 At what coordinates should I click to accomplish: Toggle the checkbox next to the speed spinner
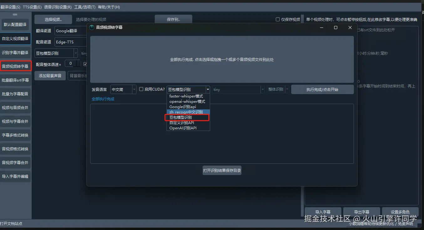[x=85, y=64]
